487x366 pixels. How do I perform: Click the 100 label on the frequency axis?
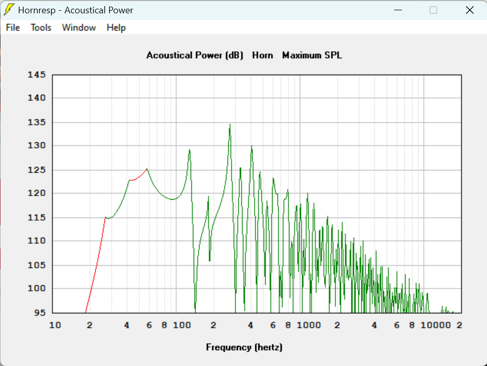[182, 325]
